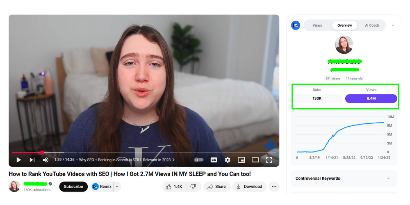410x205 pixels.
Task: Enter fullscreen mode
Action: [269, 160]
